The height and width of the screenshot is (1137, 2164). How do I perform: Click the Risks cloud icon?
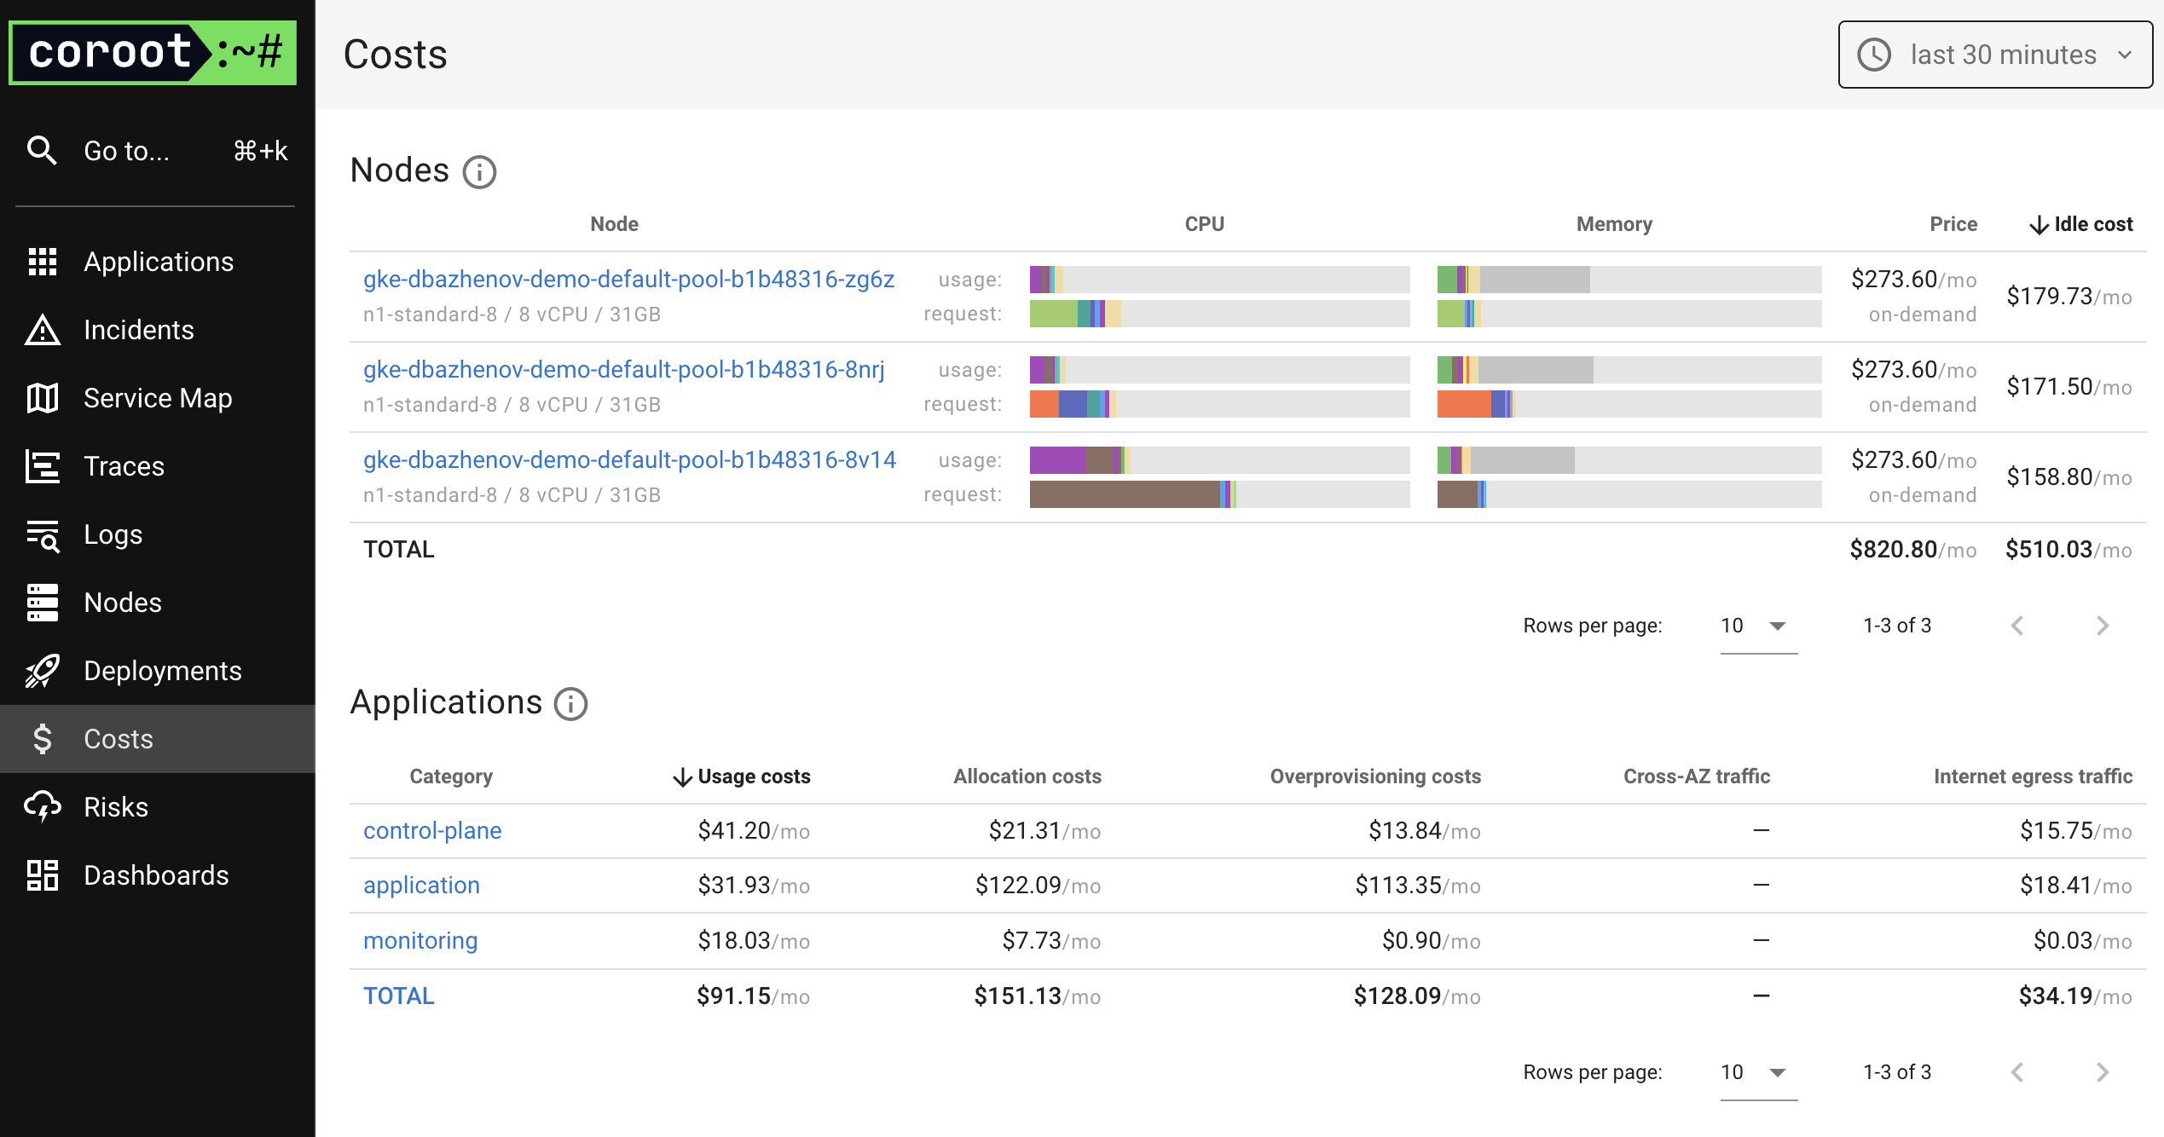pos(42,807)
